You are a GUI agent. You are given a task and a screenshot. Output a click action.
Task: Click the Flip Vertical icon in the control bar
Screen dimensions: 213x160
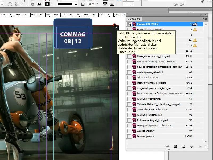[x=17, y=4]
